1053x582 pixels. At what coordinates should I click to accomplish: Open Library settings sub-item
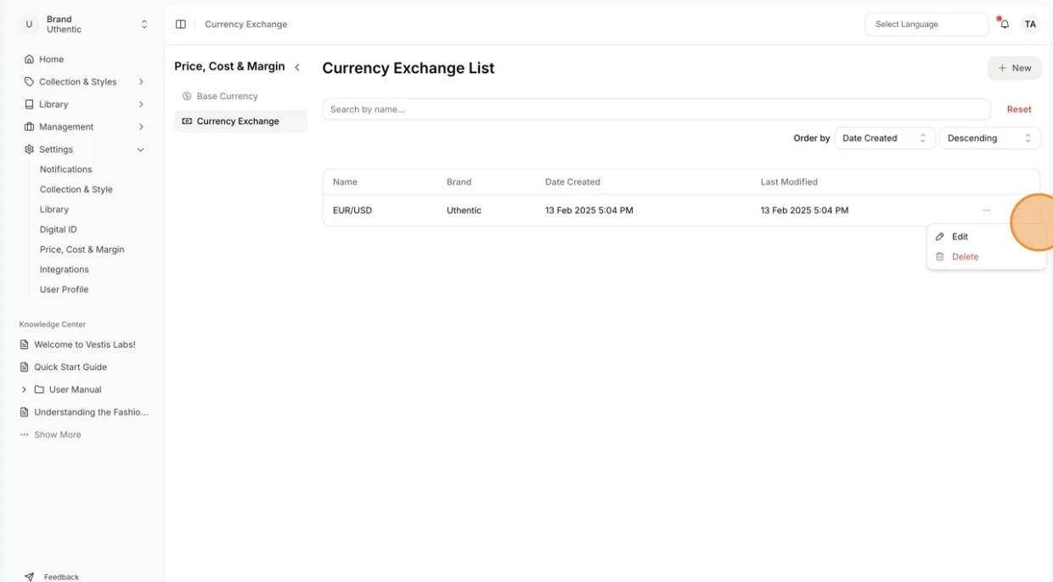pyautogui.click(x=54, y=210)
